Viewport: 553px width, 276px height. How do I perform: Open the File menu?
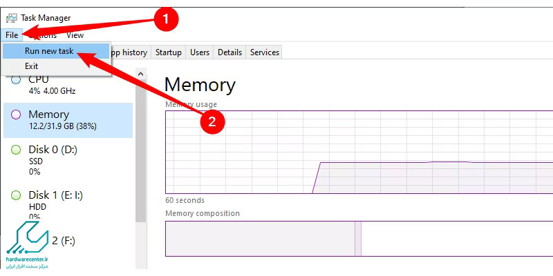[x=12, y=35]
